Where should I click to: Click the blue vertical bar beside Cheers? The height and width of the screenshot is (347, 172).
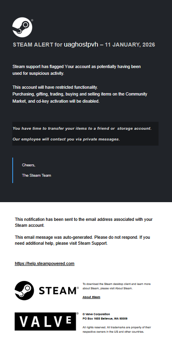tap(13, 170)
